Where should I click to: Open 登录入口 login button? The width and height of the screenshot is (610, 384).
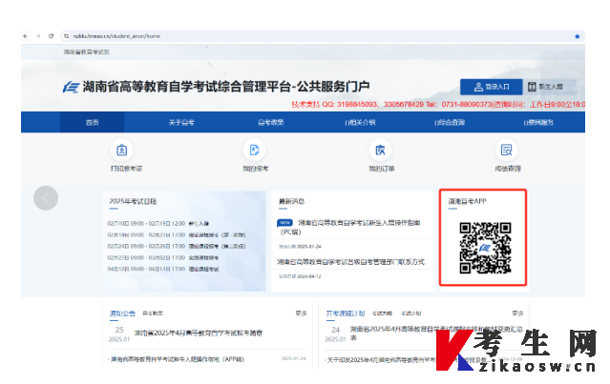491,87
